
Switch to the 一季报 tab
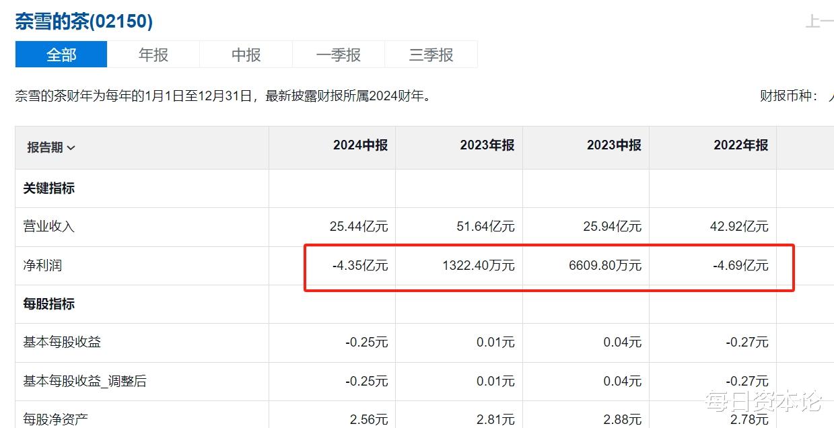click(339, 55)
